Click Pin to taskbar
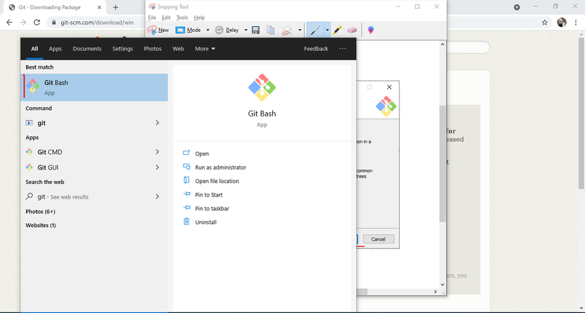 pos(212,209)
